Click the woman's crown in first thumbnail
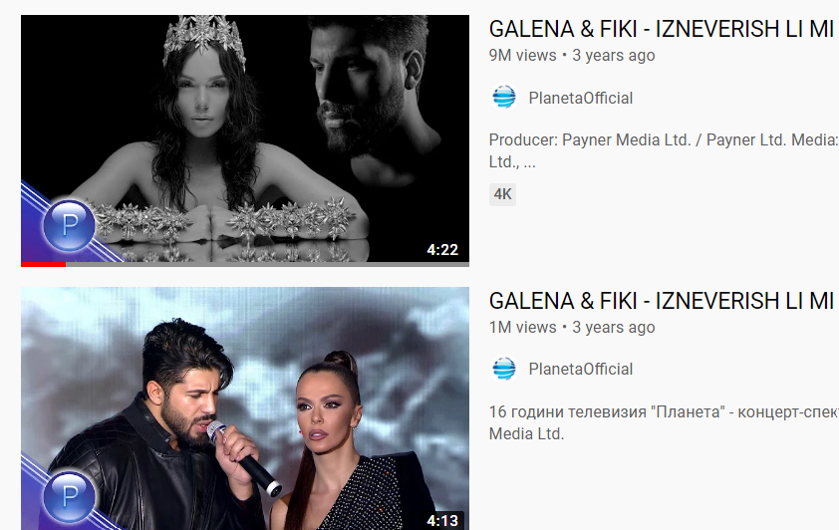Screen dimensions: 839x530 click(x=204, y=38)
